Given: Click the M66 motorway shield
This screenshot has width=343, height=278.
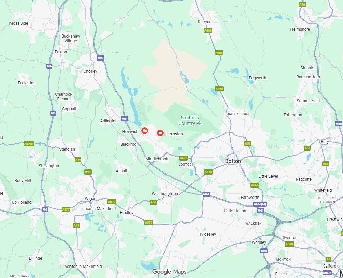Looking at the screenshot, I should (339, 124).
